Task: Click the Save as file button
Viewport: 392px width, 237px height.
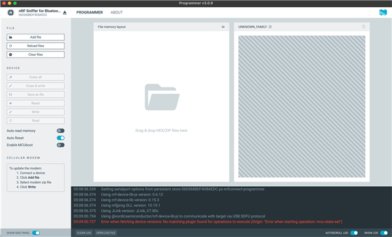Action: coord(36,94)
